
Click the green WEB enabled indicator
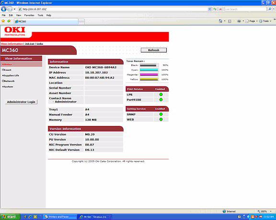(x=161, y=119)
